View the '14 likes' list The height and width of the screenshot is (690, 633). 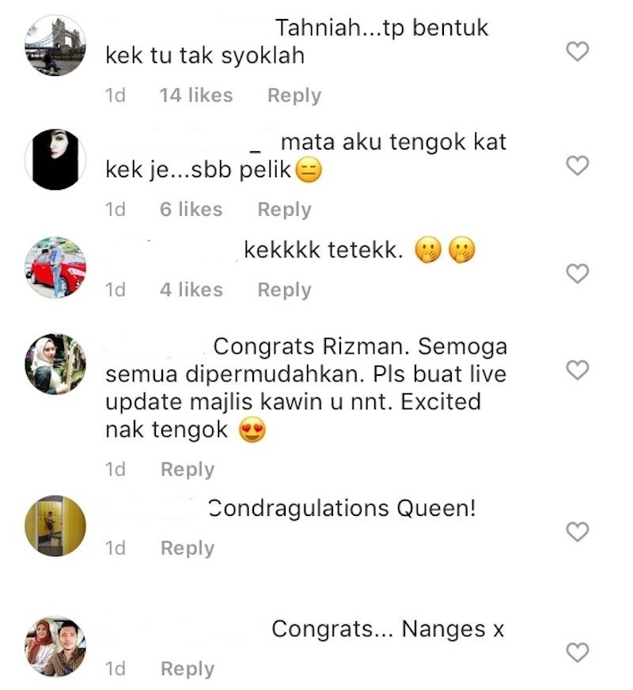coord(195,95)
